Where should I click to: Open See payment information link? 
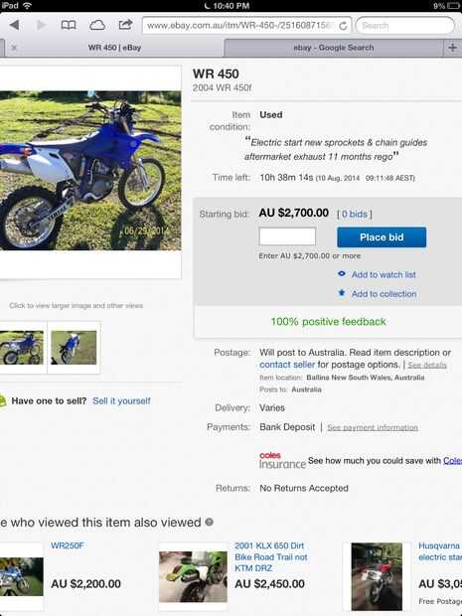pyautogui.click(x=373, y=427)
